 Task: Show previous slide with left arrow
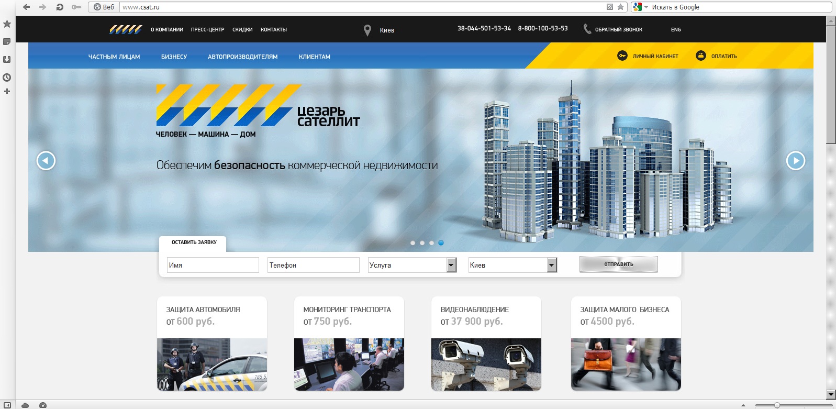[x=46, y=160]
